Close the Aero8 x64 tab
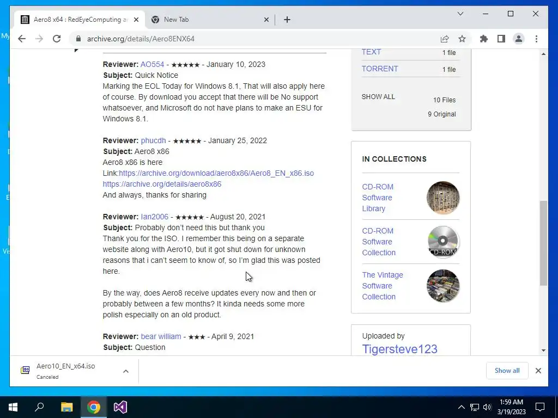The height and width of the screenshot is (418, 558). tap(136, 20)
